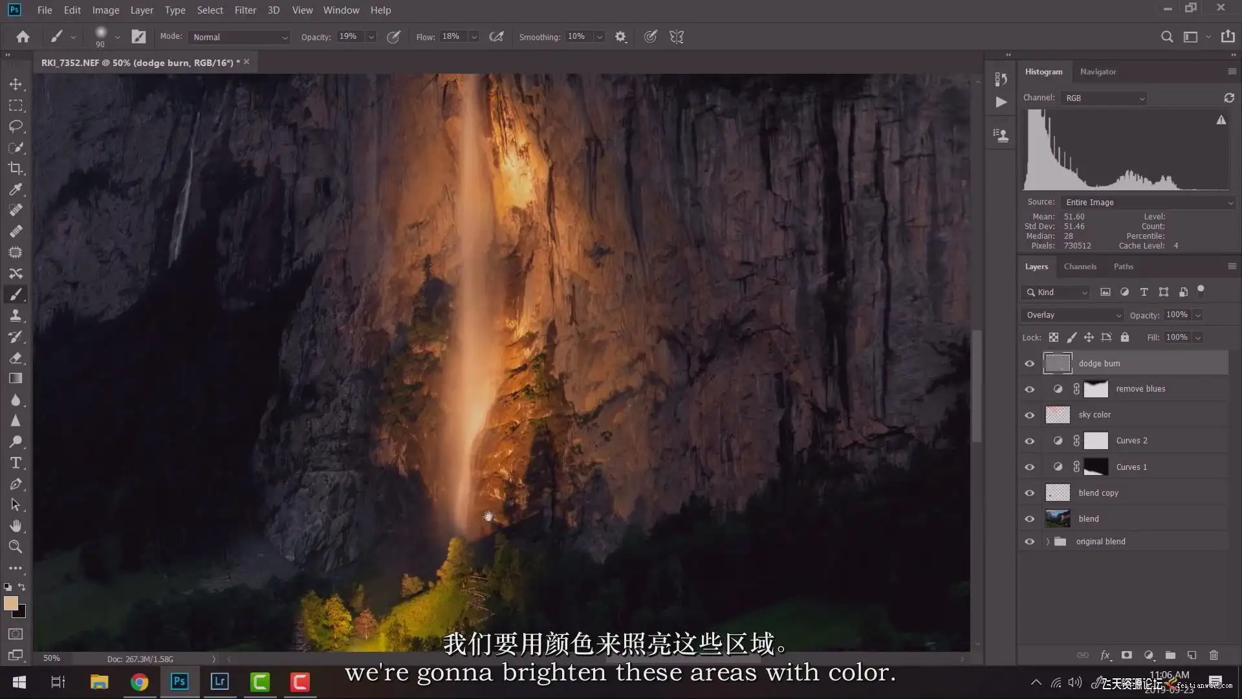Open histogram Channel RGB dropdown
Screen dimensions: 1242x699
pyautogui.click(x=1104, y=98)
